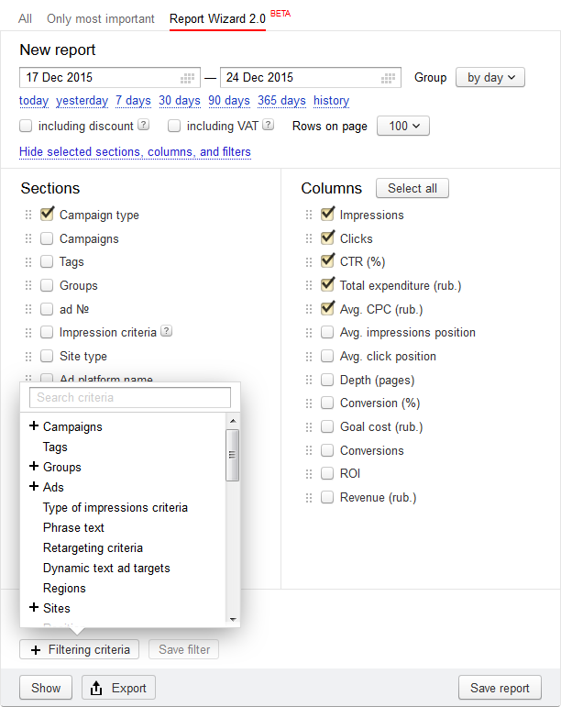Click help icon beside including discount
The height and width of the screenshot is (707, 561).
click(x=143, y=125)
